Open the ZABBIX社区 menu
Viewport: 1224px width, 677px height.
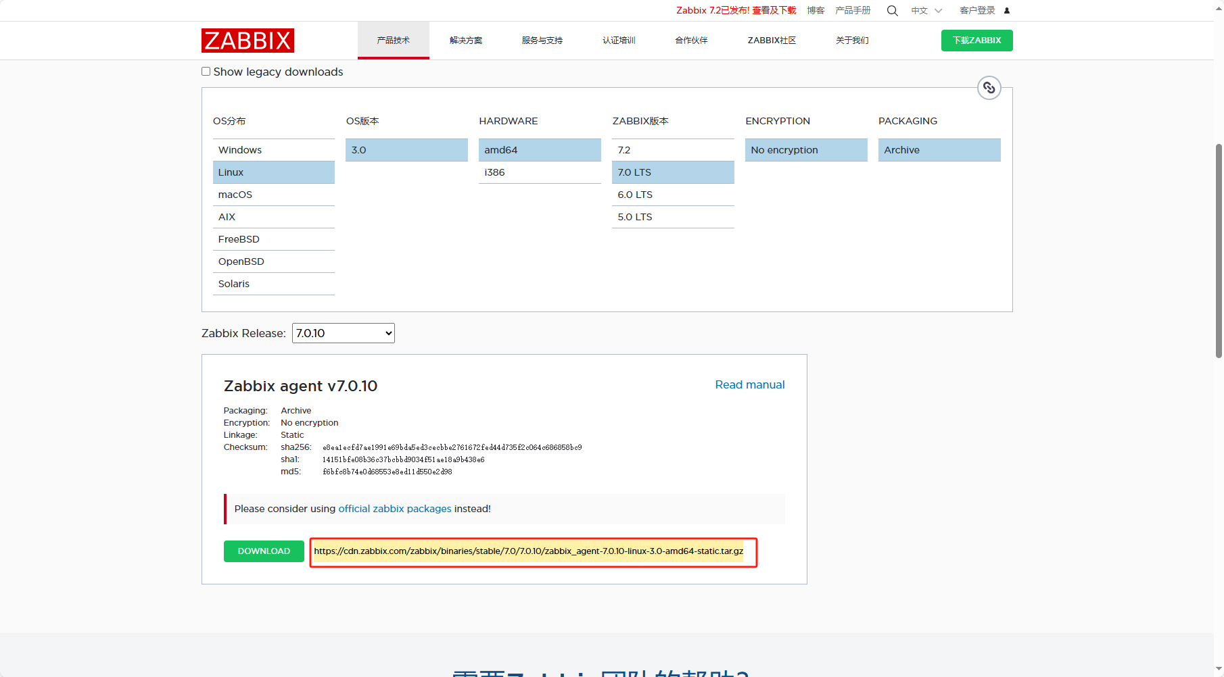click(x=772, y=41)
